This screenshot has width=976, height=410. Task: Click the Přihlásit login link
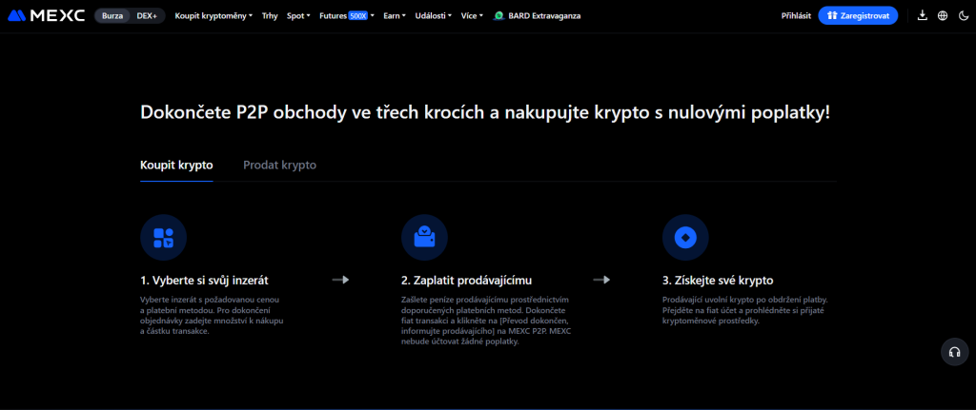796,15
